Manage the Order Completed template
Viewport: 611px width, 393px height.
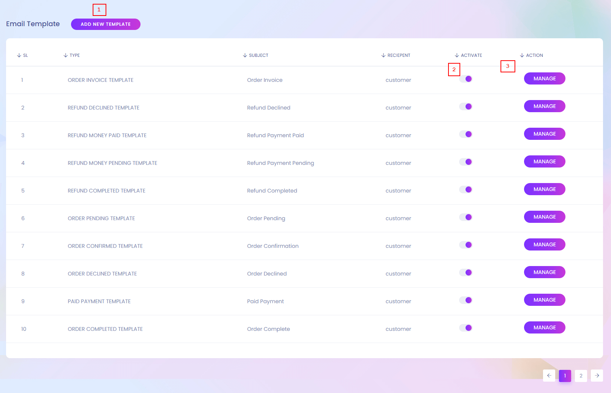point(545,327)
